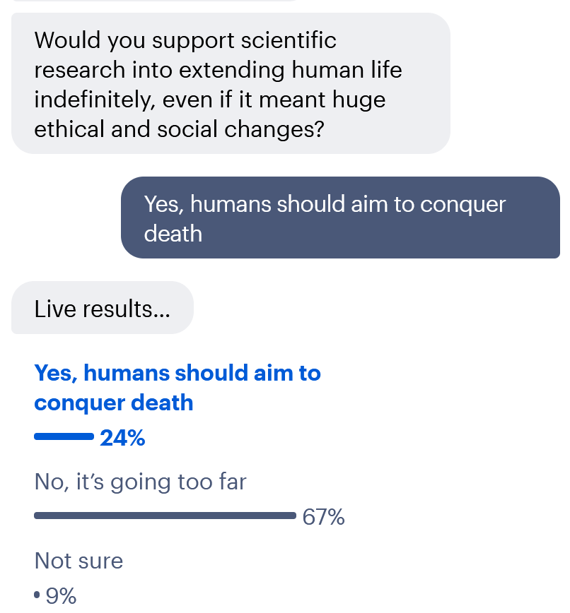Image resolution: width=570 pixels, height=613 pixels.
Task: Click the gray 67% result bar
Action: point(164,515)
